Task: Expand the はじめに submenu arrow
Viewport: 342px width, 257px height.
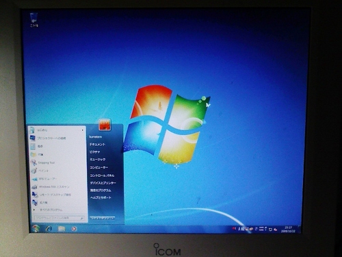Action: coord(83,130)
